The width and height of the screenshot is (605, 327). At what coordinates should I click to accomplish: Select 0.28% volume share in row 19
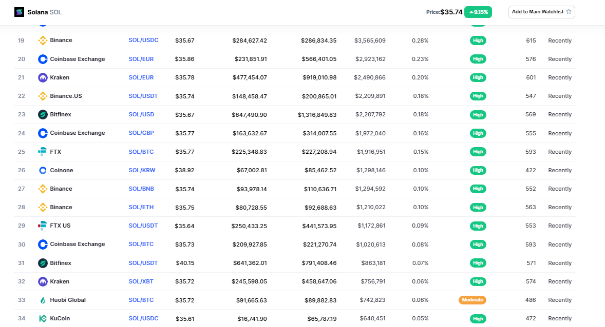point(420,40)
